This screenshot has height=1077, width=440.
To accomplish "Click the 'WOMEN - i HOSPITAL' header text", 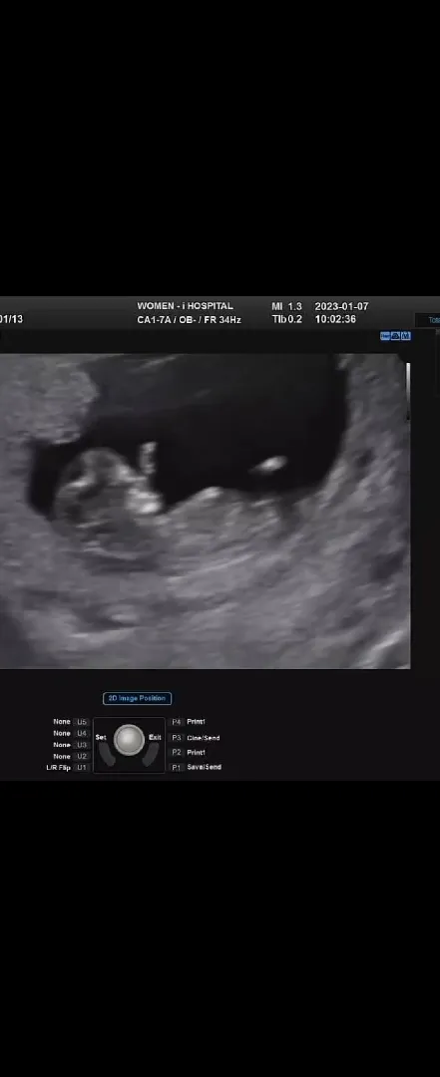I will coord(185,306).
